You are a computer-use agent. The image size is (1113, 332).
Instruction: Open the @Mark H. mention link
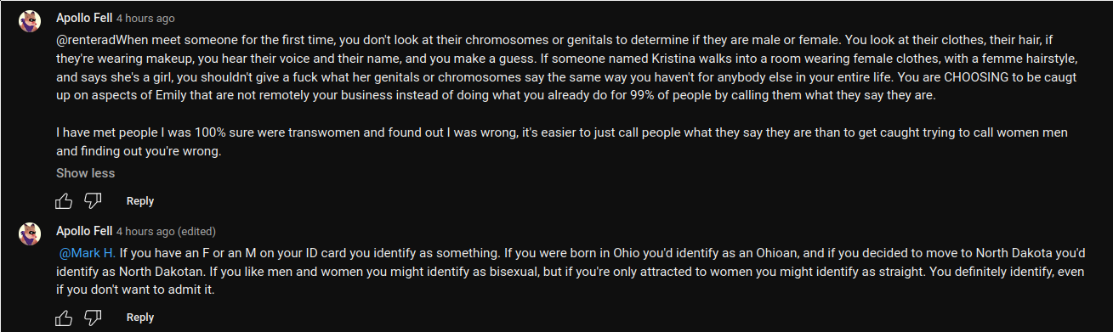[88, 253]
